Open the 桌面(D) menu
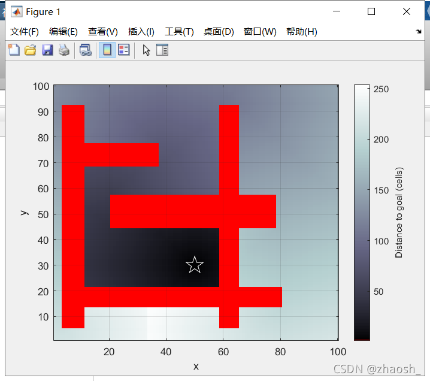430x381 pixels. [x=219, y=32]
